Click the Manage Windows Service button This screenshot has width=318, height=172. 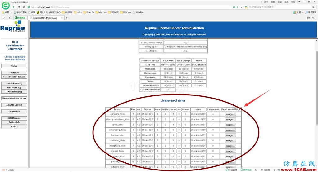(14, 98)
